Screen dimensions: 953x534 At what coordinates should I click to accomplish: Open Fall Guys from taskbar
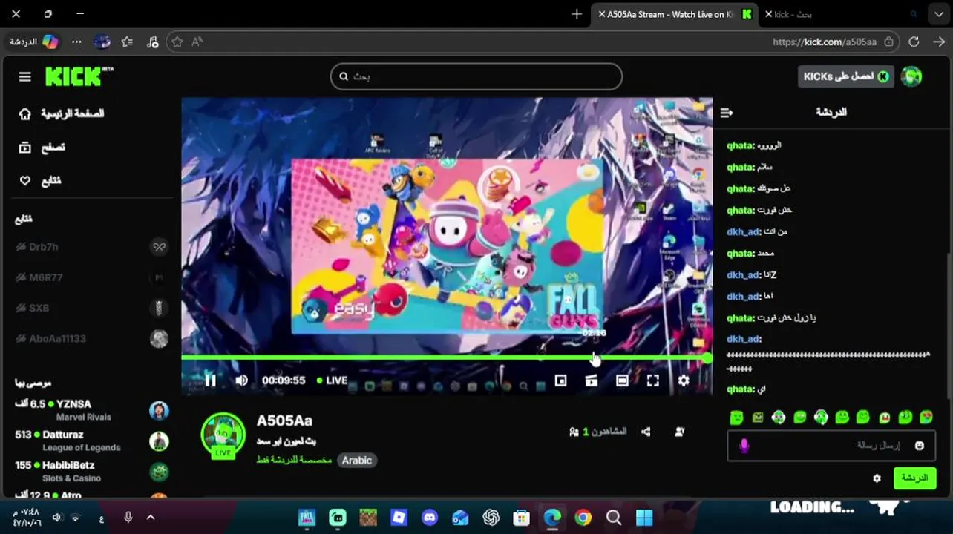[307, 518]
